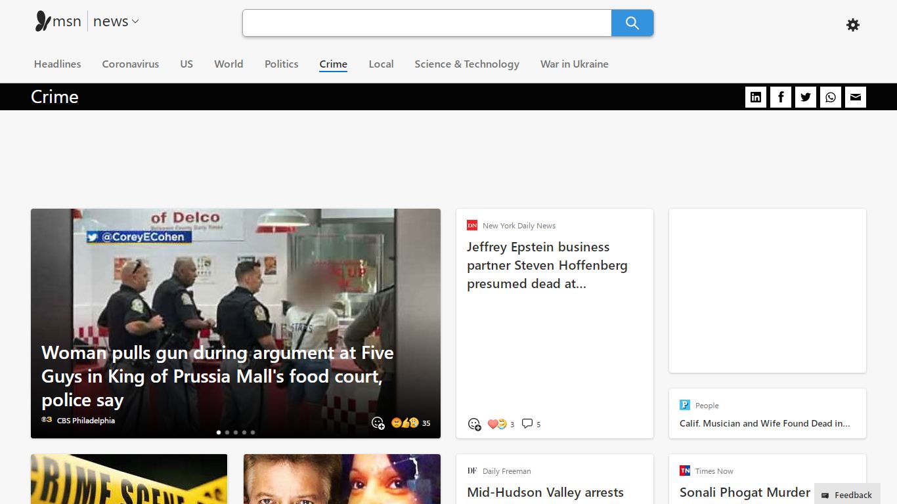Open the Politics tab
The image size is (897, 504).
[281, 64]
